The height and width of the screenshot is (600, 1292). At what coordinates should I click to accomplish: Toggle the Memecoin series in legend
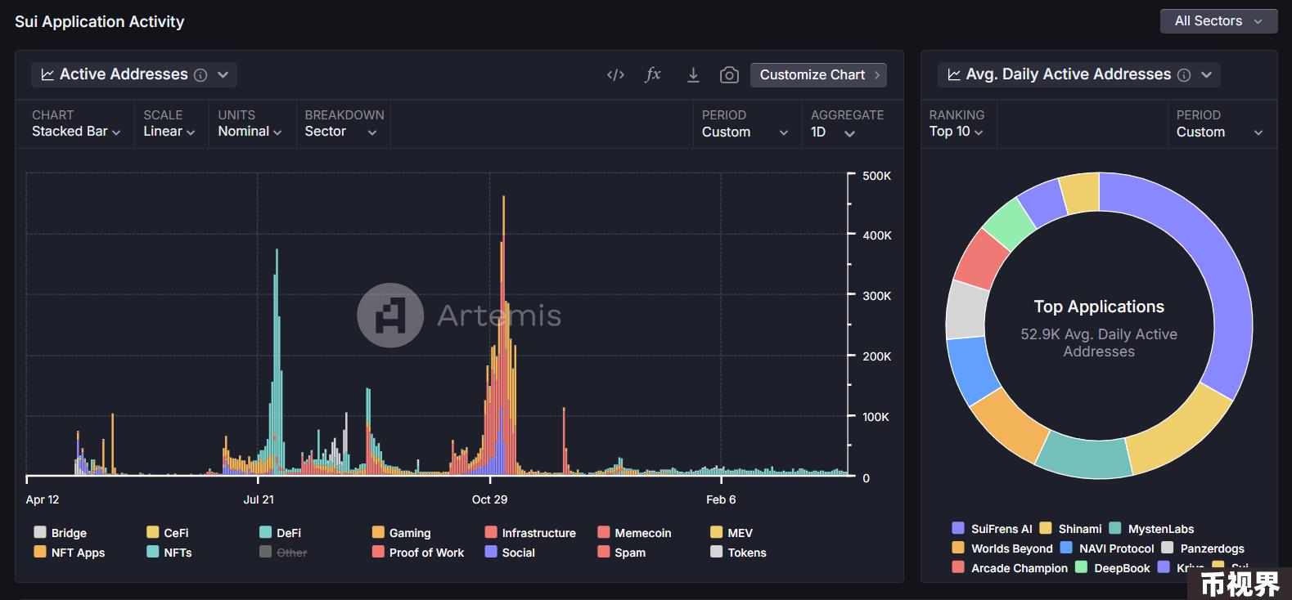click(x=635, y=533)
